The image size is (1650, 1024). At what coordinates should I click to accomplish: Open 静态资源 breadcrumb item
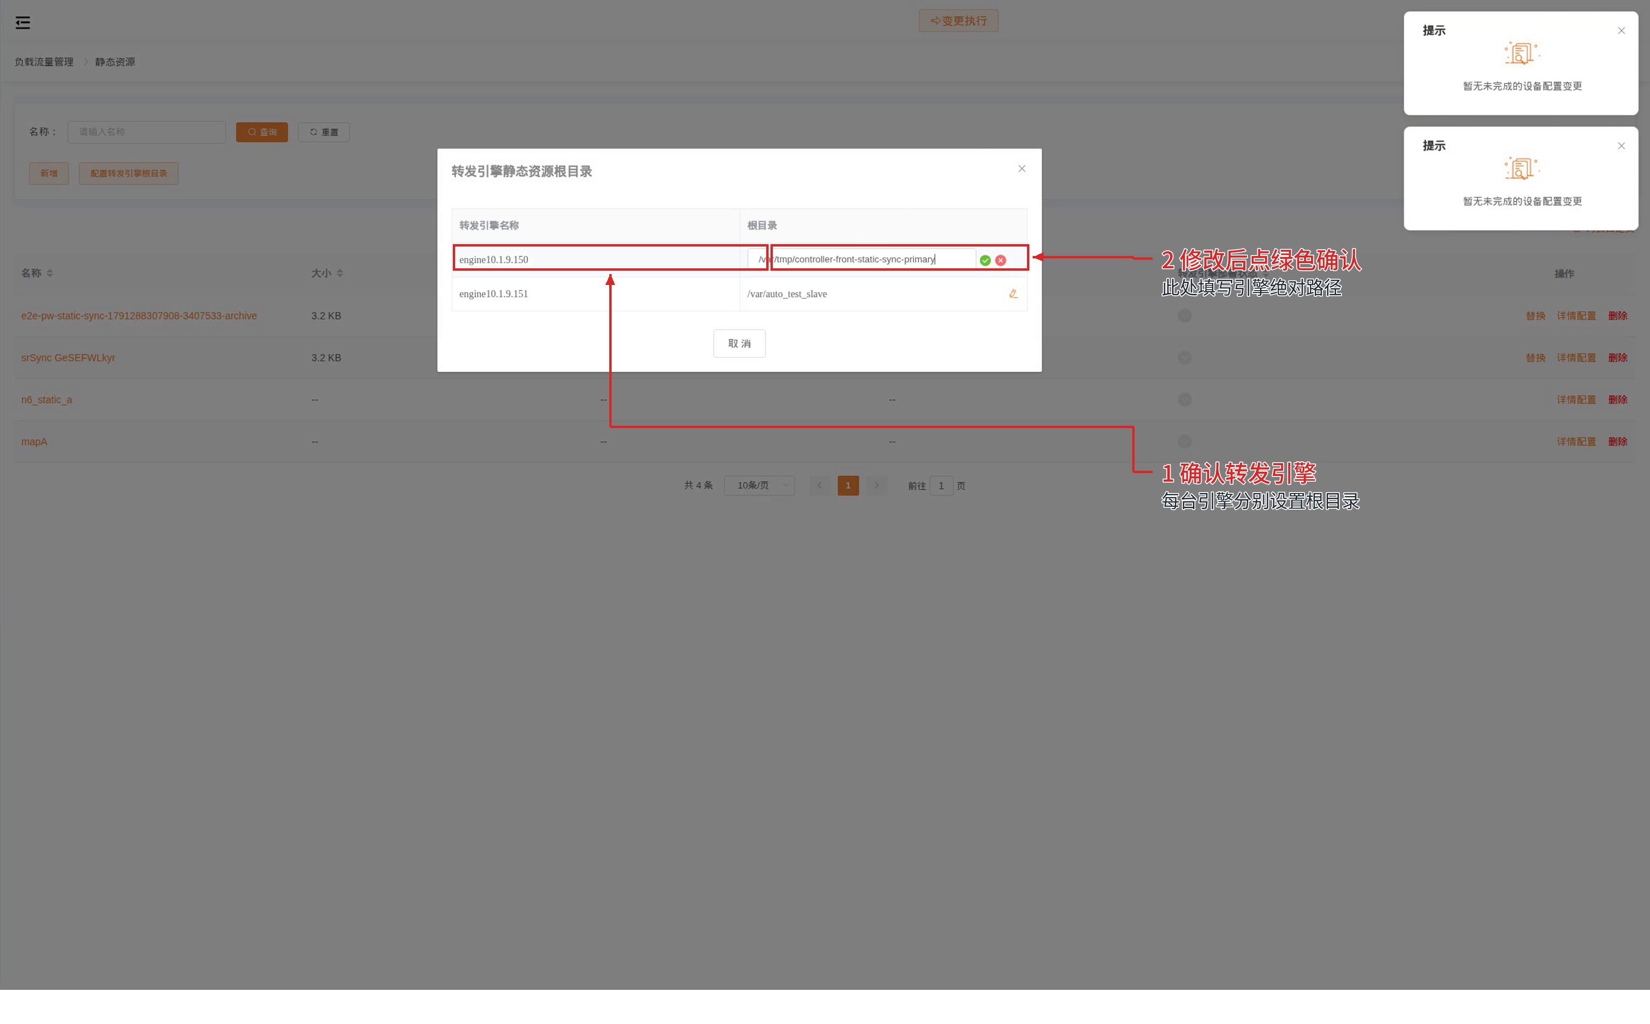(114, 62)
